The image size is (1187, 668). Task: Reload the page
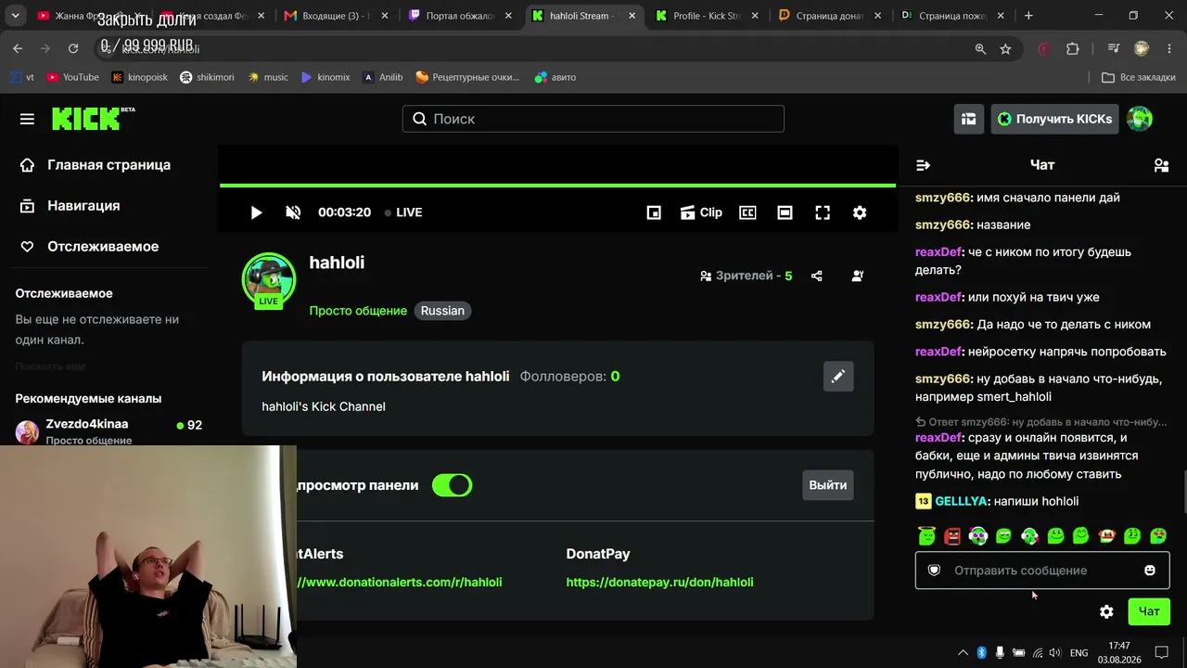[x=73, y=48]
